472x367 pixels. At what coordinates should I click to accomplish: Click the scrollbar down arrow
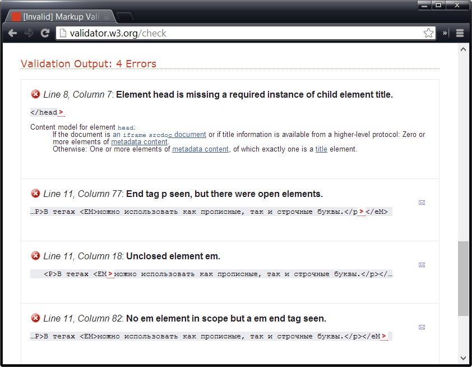pos(463,358)
